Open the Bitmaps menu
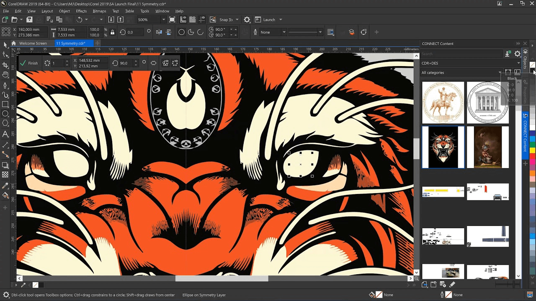This screenshot has height=301, width=536. coord(99,11)
